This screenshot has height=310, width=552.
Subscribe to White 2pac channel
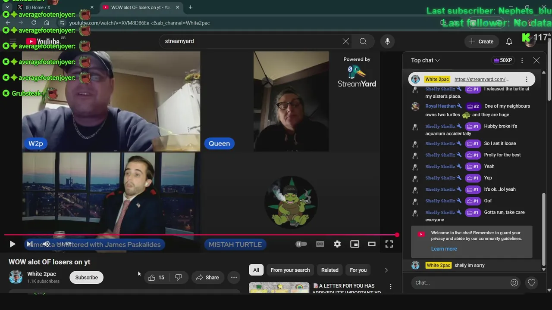coord(86,278)
